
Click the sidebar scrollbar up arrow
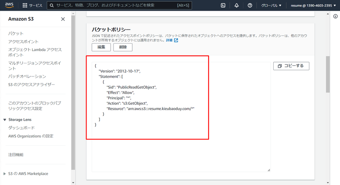[x=73, y=14]
